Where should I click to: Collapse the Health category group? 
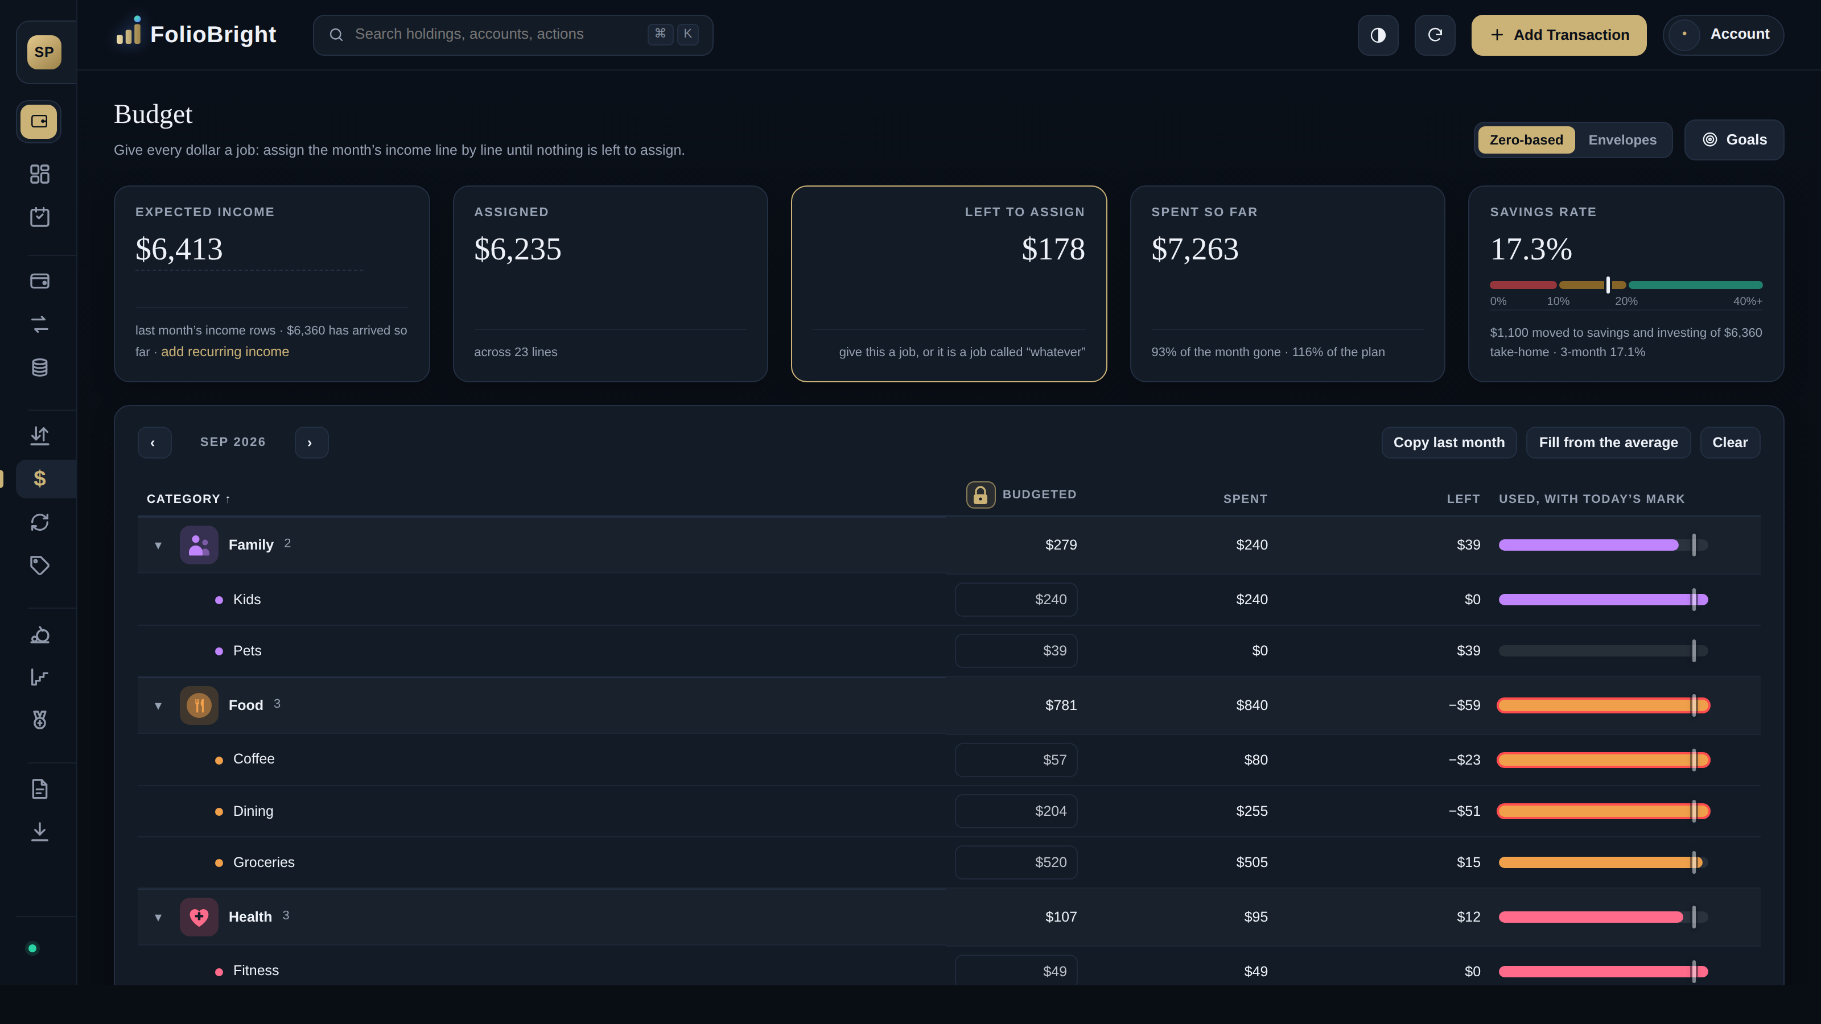click(x=158, y=917)
